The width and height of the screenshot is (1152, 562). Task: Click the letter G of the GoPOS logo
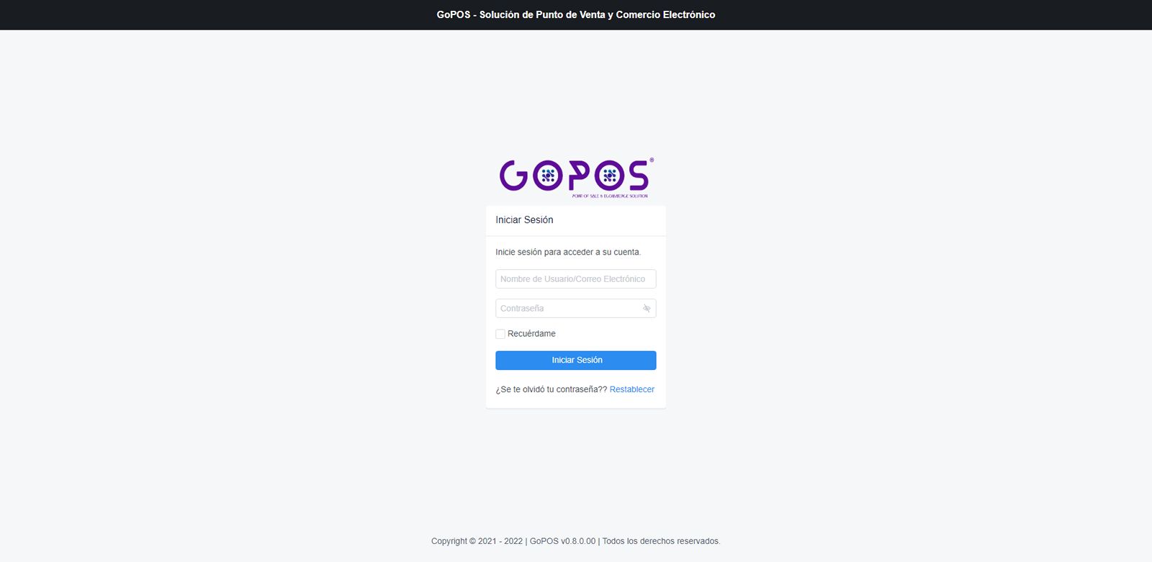click(514, 176)
